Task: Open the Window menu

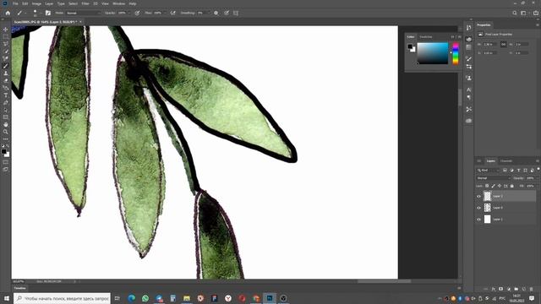Action: [x=119, y=3]
